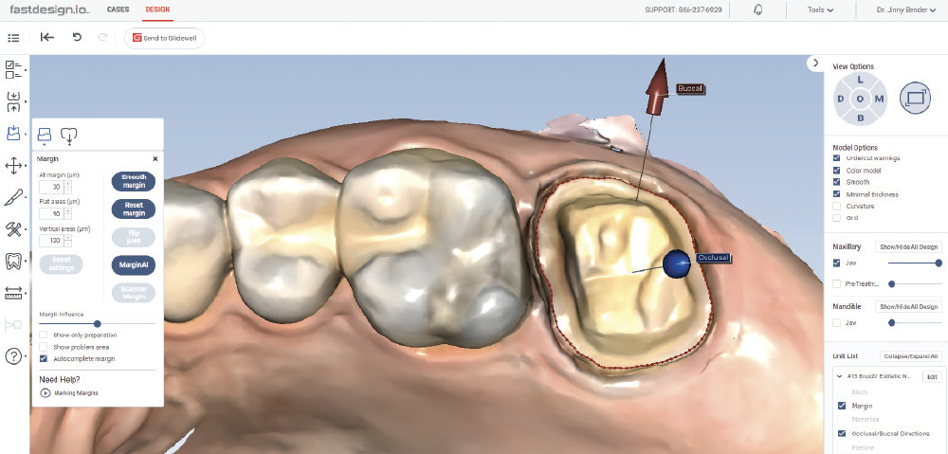The height and width of the screenshot is (454, 948).
Task: Toggle Undercut warnings checkbox
Action: [836, 158]
